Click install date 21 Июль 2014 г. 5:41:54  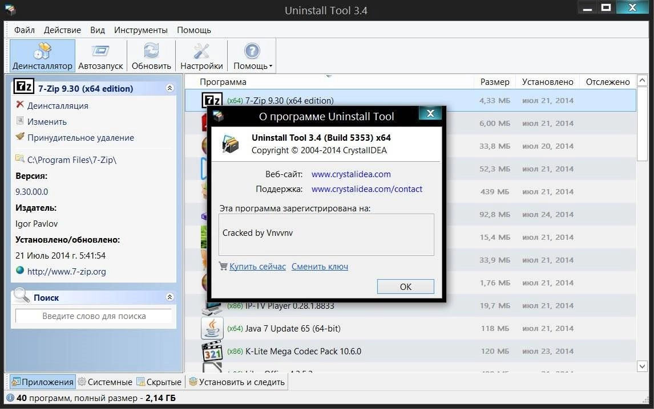click(60, 256)
